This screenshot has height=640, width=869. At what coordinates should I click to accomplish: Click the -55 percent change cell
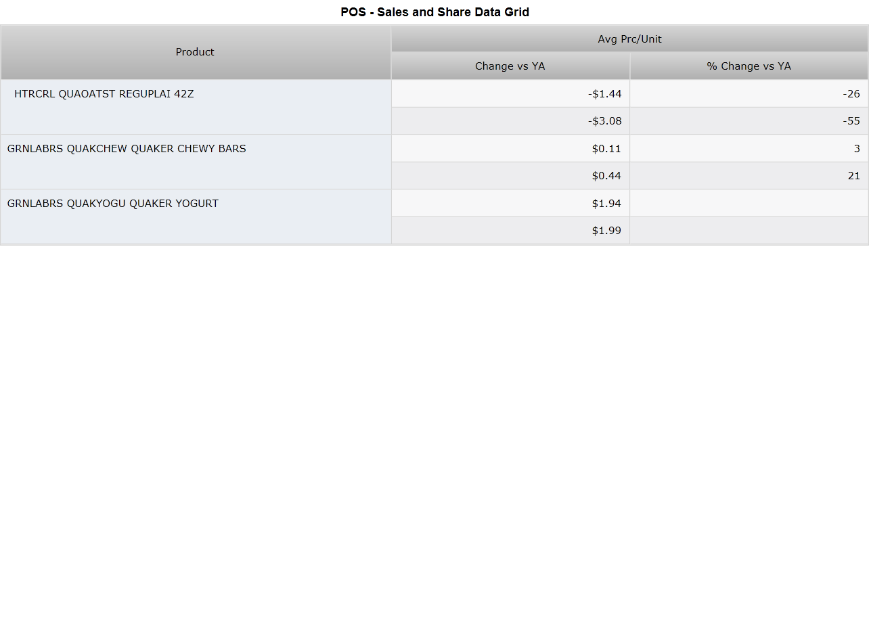click(x=749, y=121)
